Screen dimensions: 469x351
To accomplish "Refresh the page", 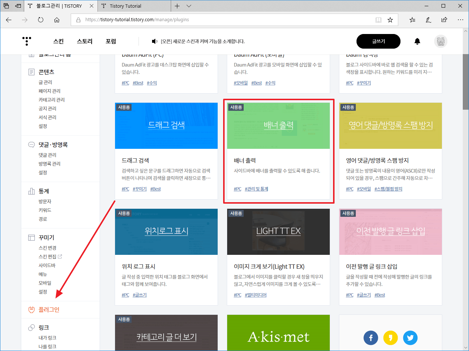I will [41, 20].
